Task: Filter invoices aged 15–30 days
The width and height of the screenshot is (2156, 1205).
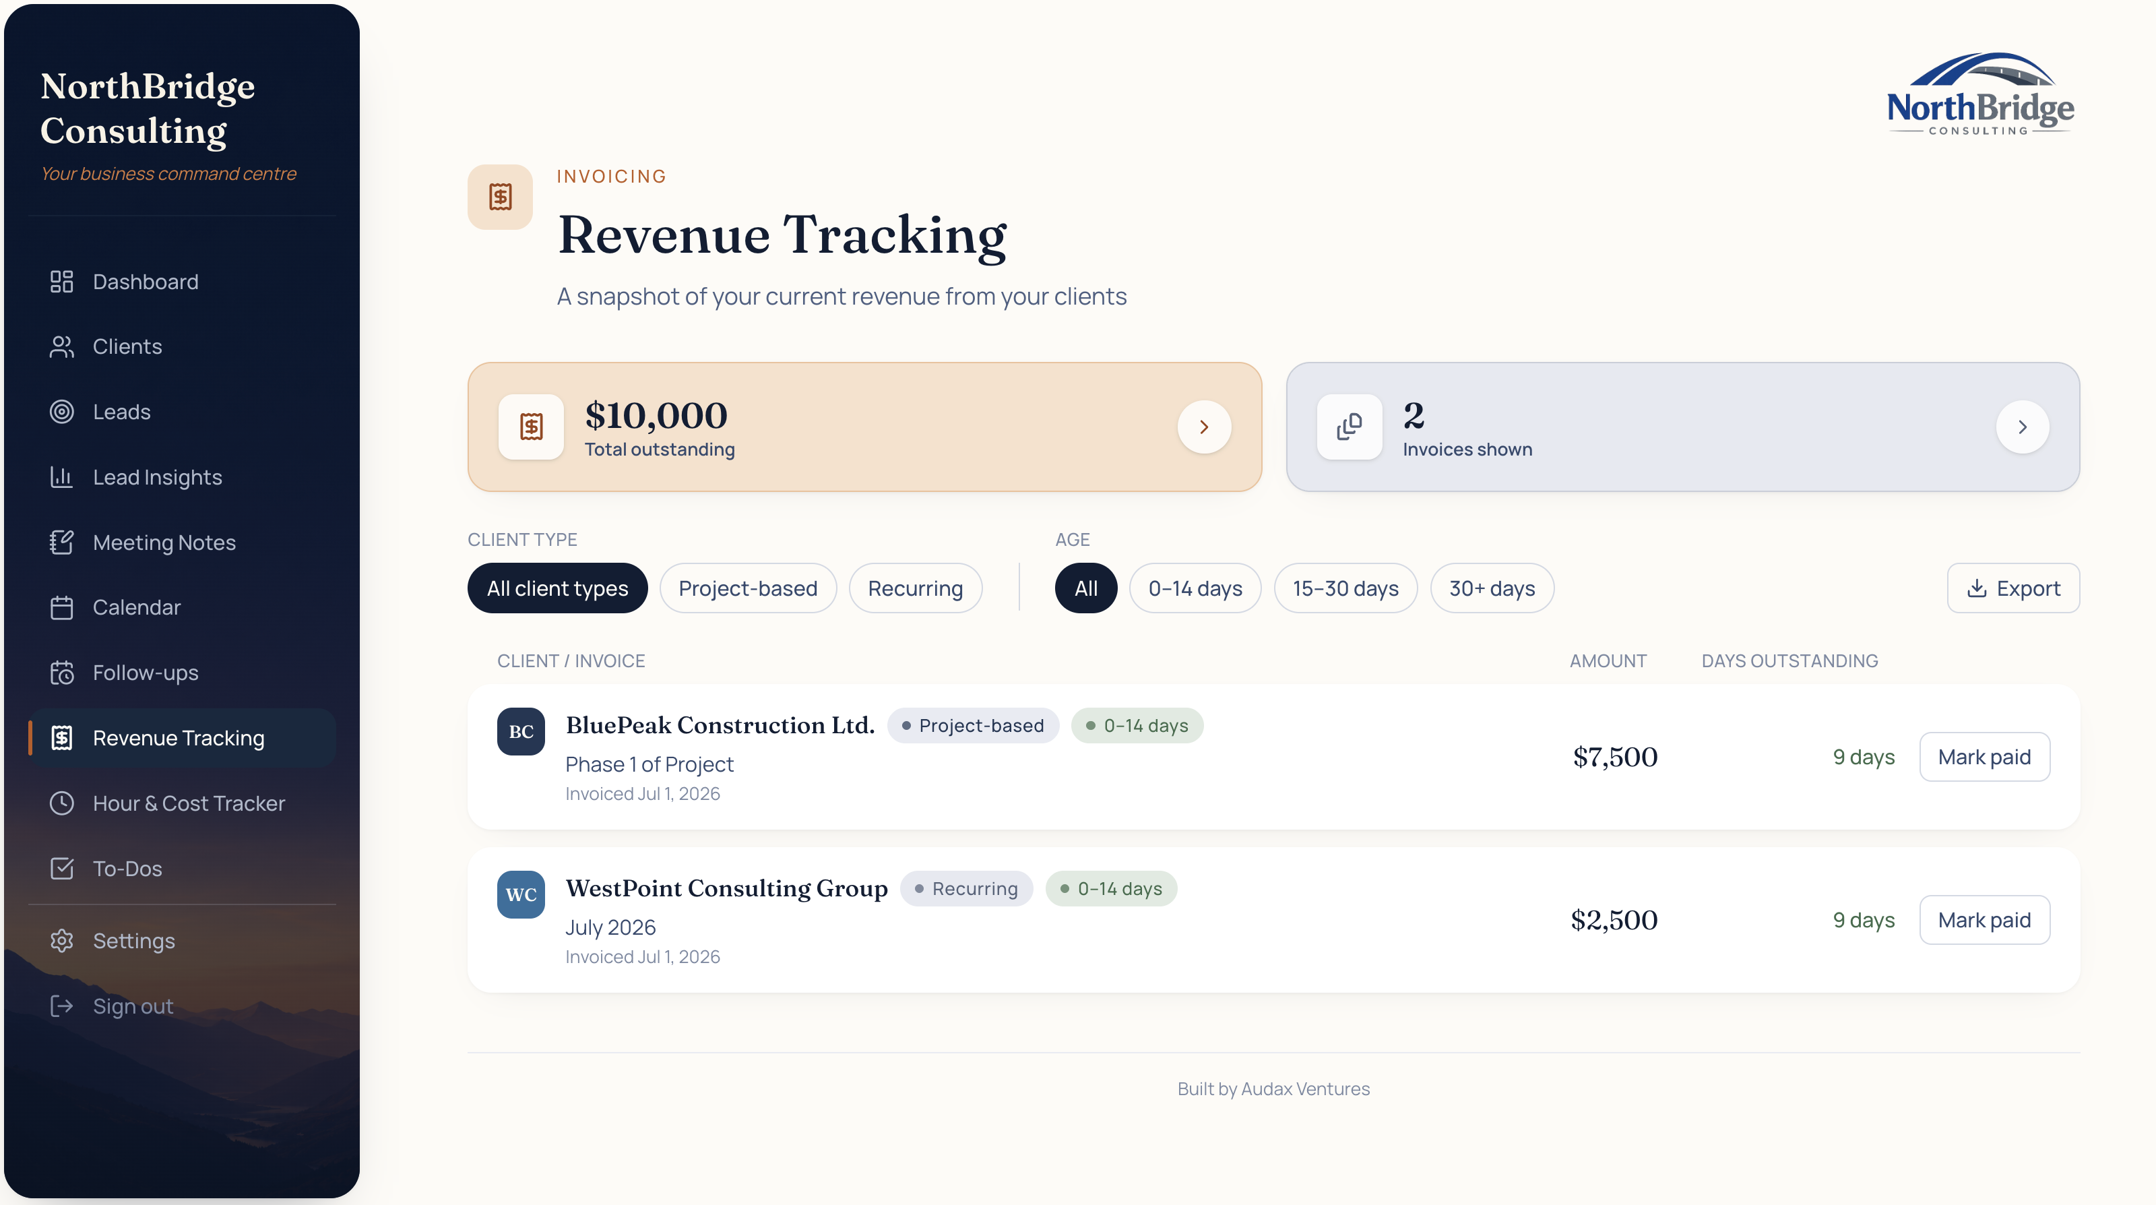Action: point(1346,588)
